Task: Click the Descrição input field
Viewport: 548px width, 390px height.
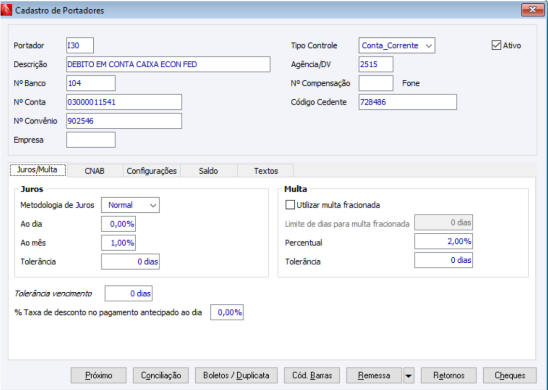Action: point(168,64)
